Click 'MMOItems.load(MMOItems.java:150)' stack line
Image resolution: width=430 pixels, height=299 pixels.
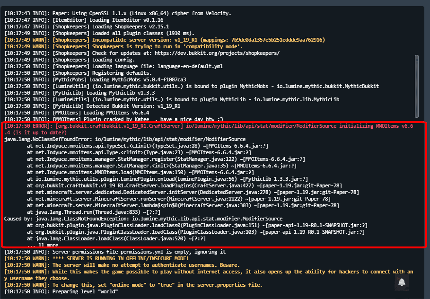point(140,173)
